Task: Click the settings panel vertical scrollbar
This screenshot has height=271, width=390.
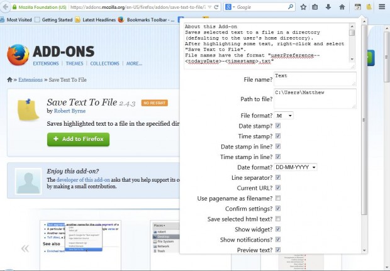Action: point(364,157)
